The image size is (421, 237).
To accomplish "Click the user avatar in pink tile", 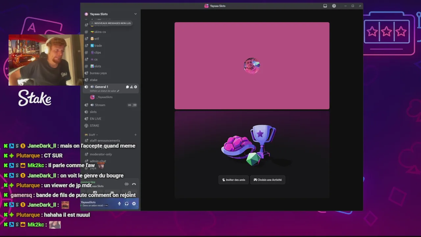I will [252, 66].
